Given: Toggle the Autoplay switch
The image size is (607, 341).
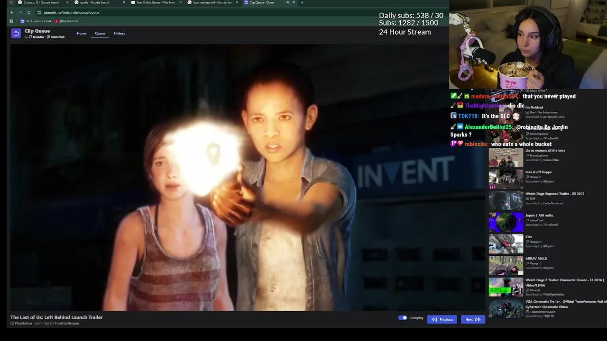Looking at the screenshot, I should 403,318.
